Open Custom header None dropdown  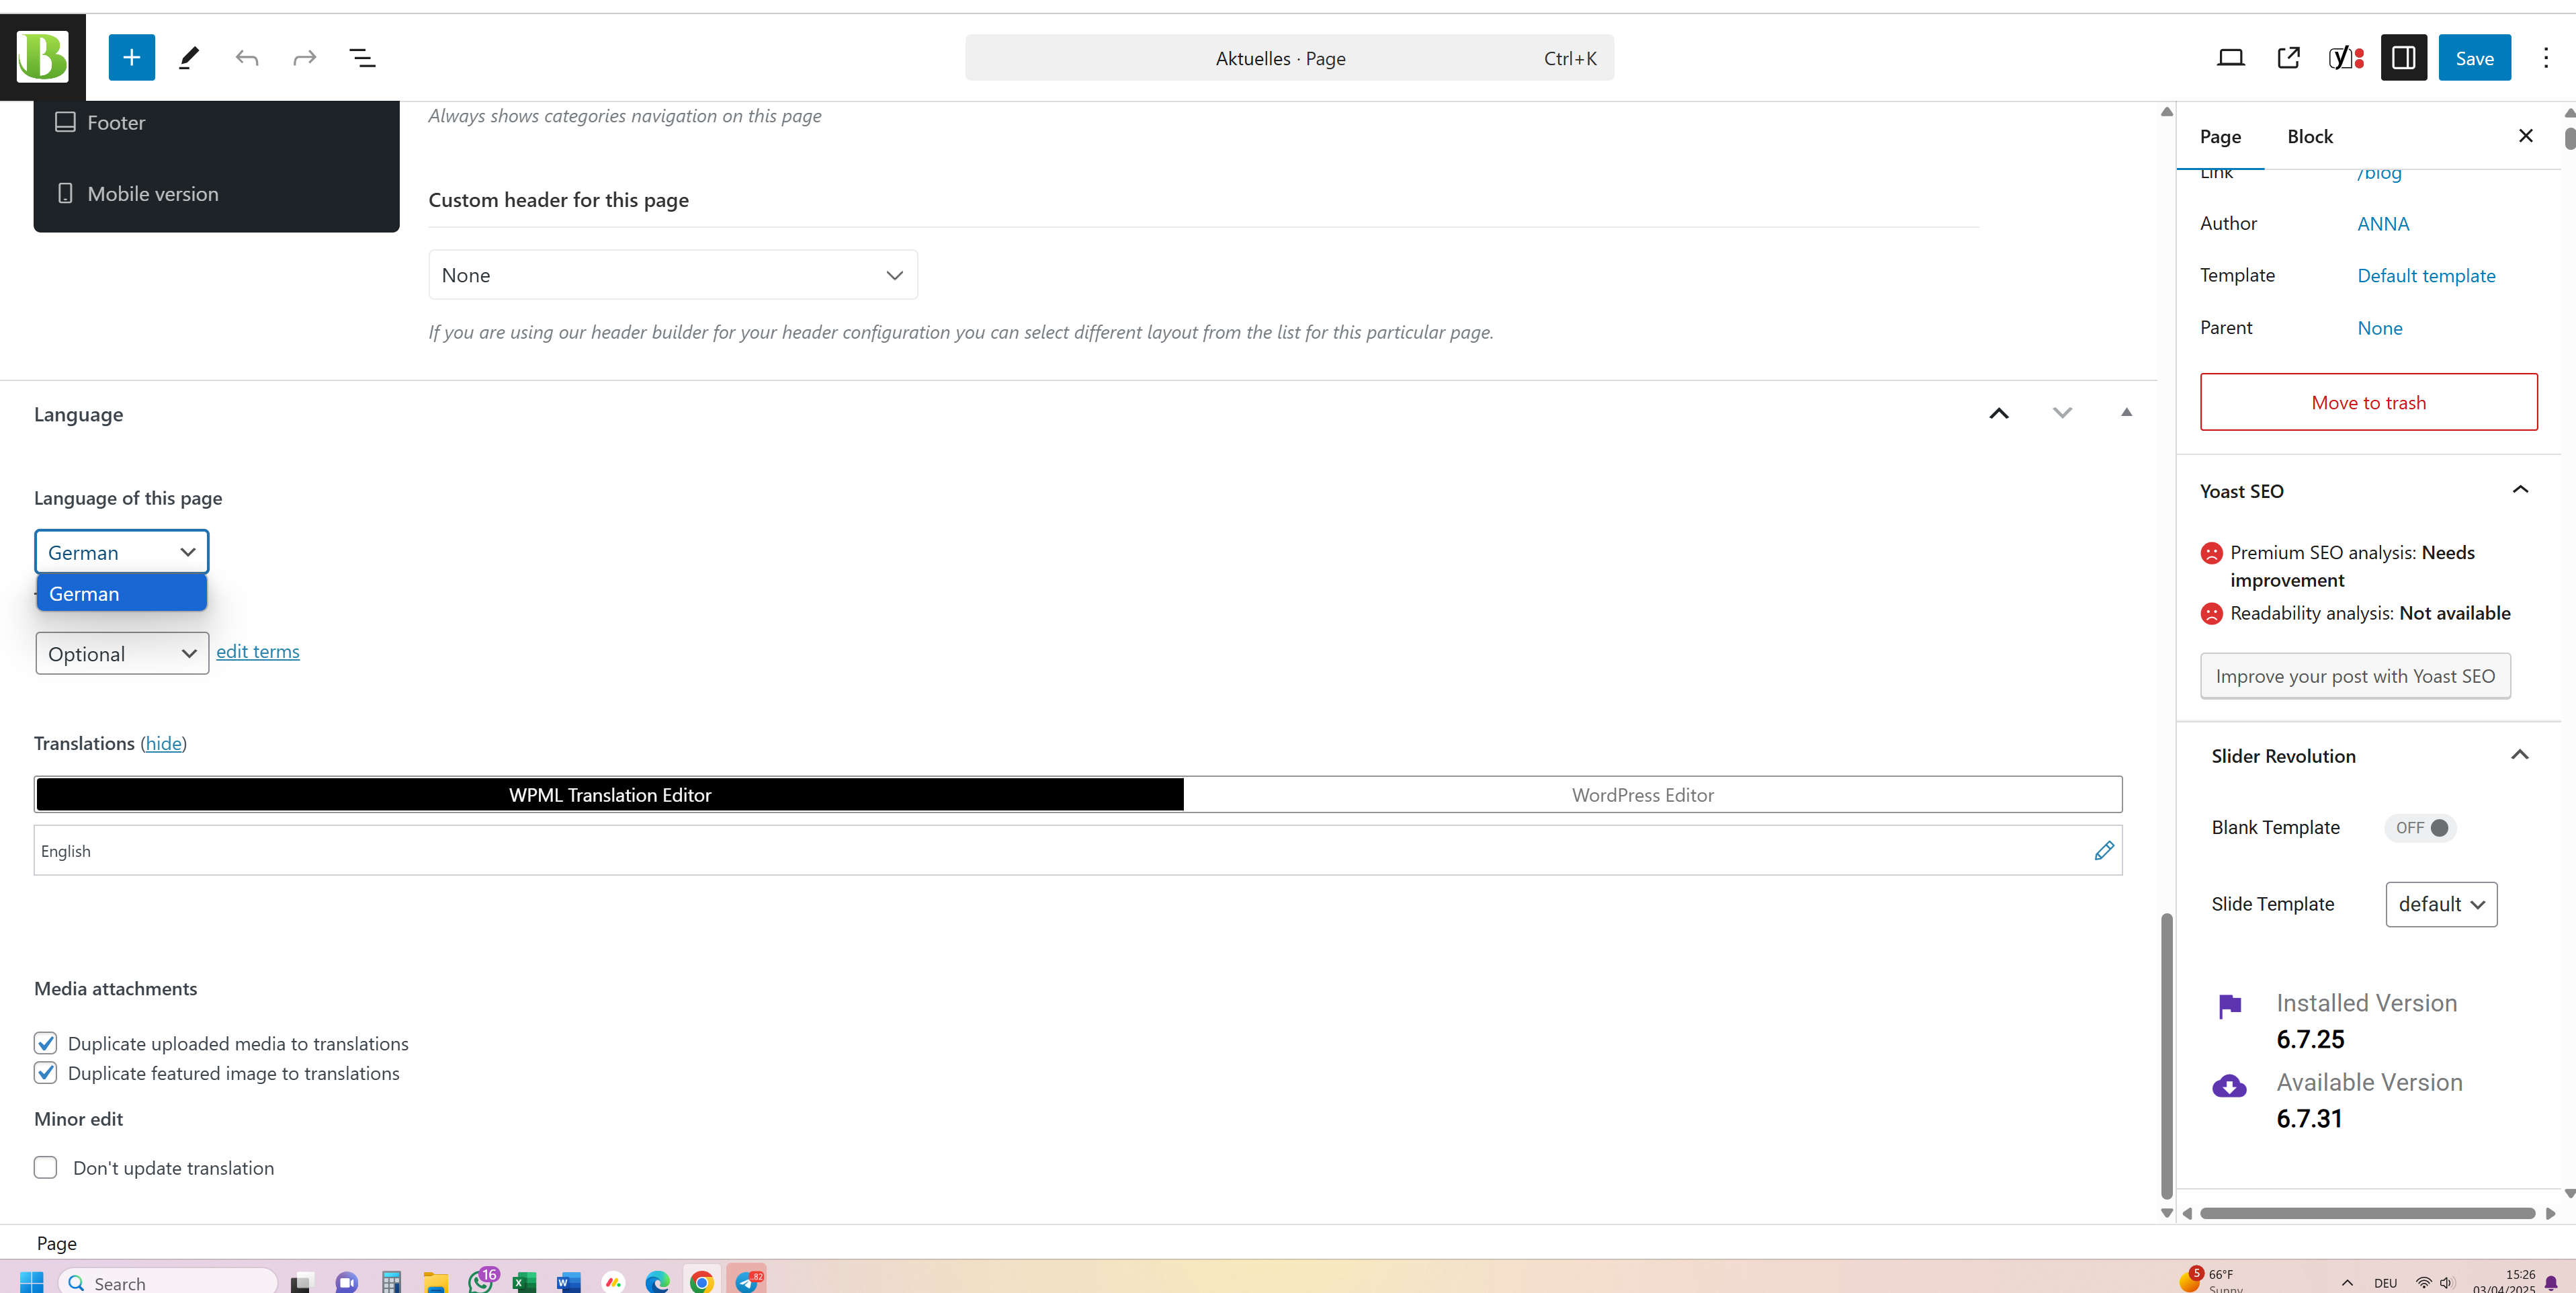tap(672, 275)
